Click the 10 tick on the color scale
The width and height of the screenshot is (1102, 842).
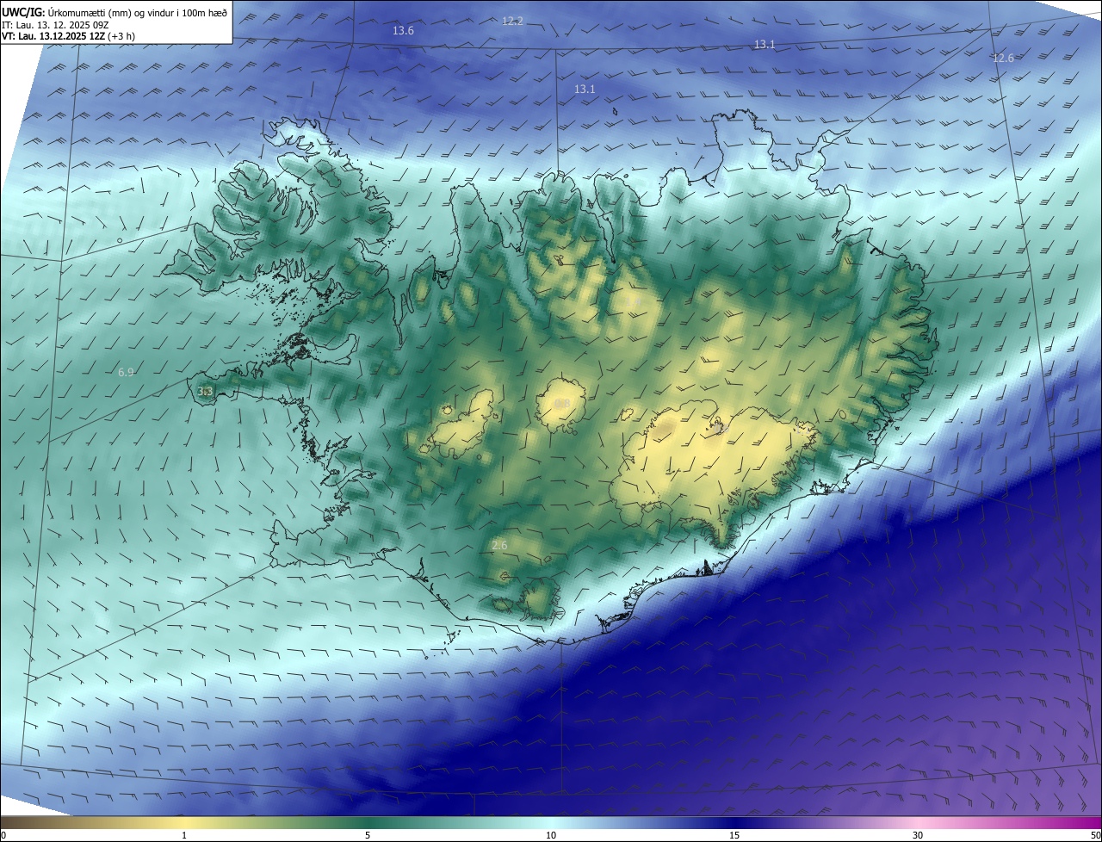(551, 835)
